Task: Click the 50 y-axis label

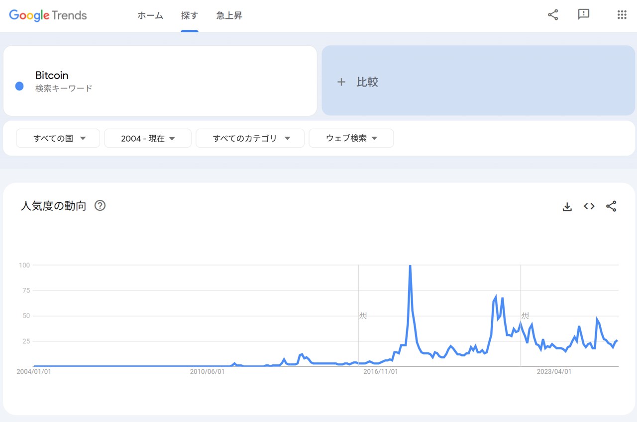Action: click(26, 316)
